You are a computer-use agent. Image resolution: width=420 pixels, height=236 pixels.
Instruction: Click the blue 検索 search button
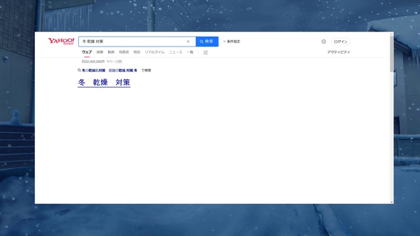click(207, 41)
